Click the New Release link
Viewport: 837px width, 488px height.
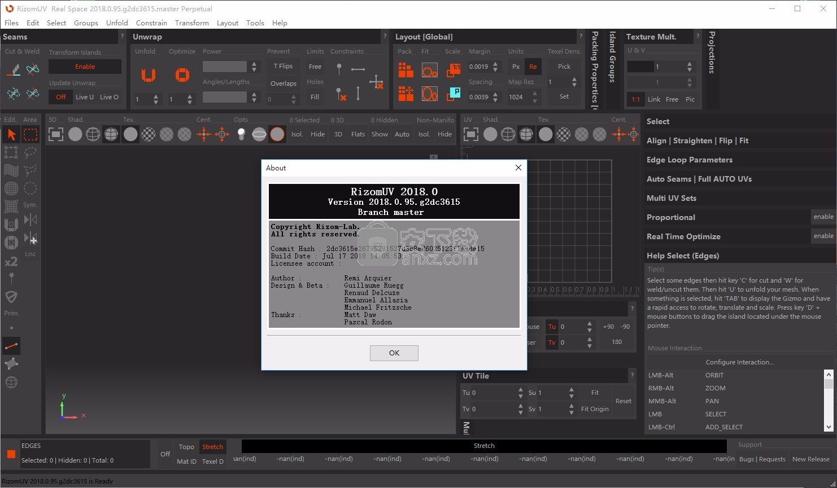point(811,459)
